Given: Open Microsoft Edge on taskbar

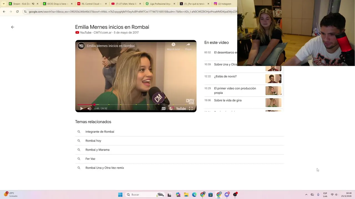Looking at the screenshot, I should pyautogui.click(x=194, y=195).
